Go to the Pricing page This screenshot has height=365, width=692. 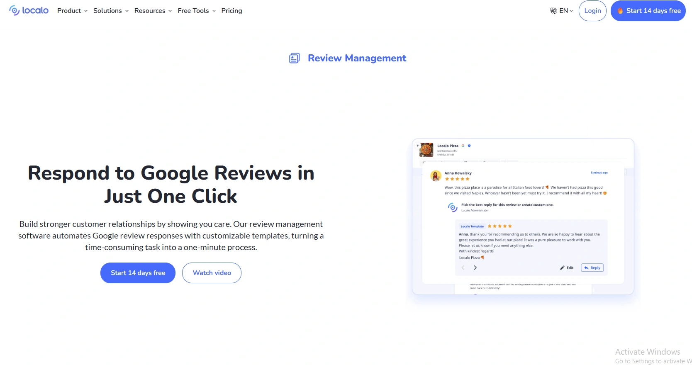click(231, 11)
